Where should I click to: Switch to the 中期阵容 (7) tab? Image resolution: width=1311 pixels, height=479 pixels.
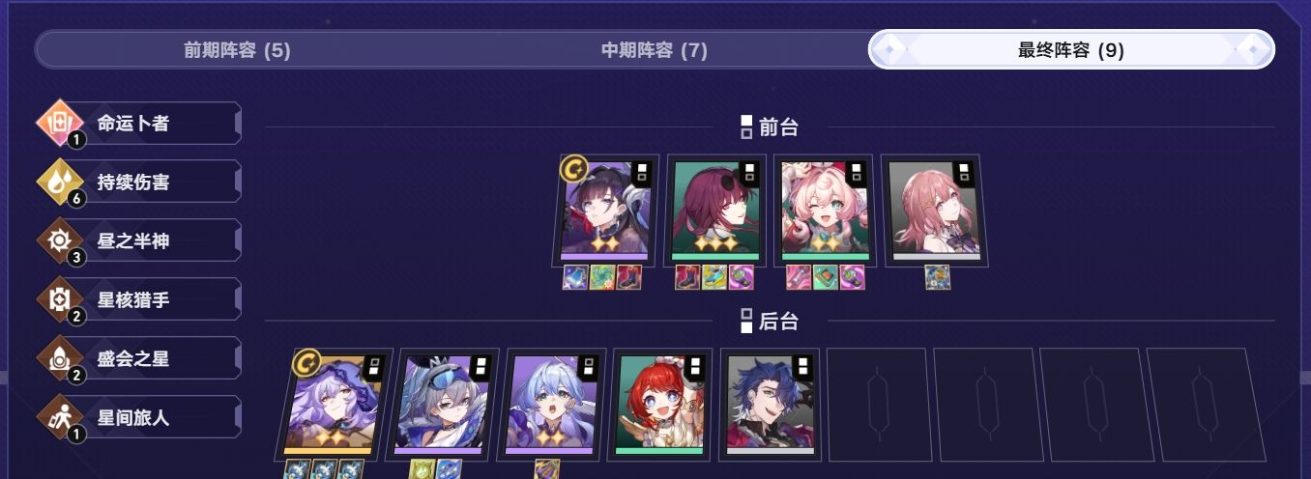[655, 50]
